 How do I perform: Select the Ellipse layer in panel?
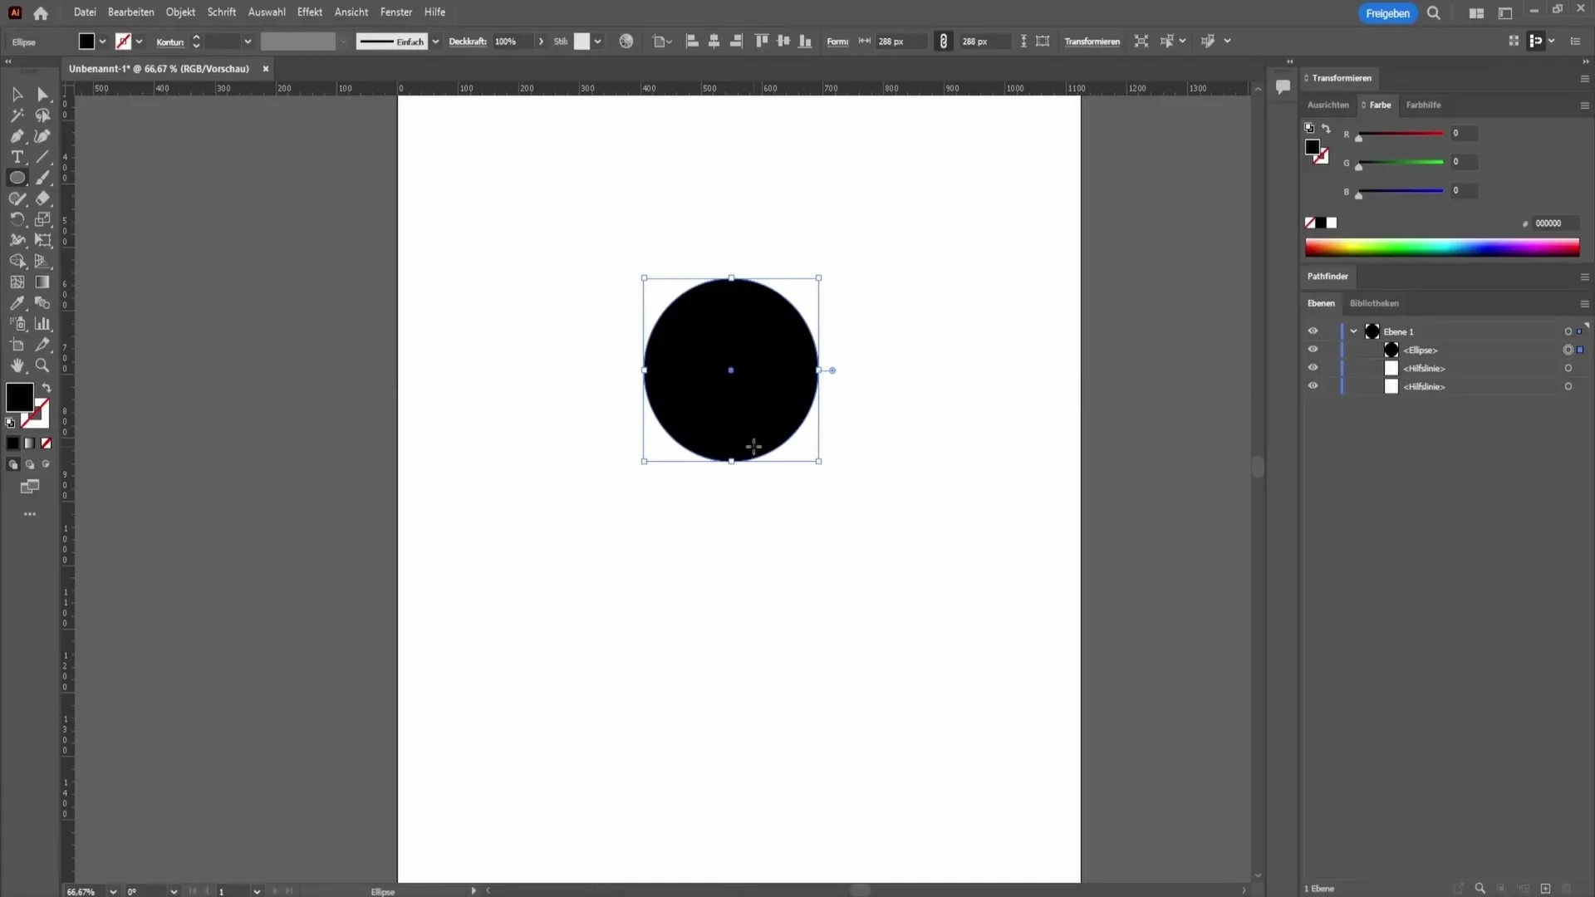[1422, 350]
